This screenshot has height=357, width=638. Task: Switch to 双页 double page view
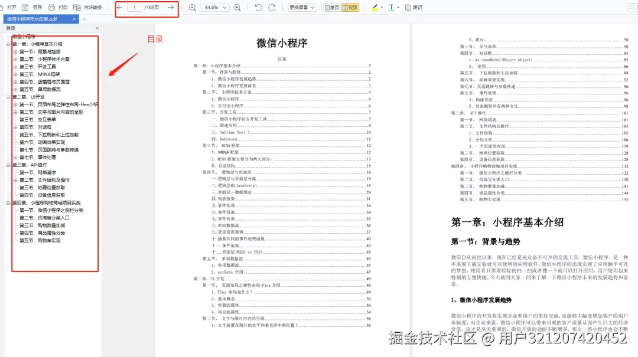click(350, 7)
